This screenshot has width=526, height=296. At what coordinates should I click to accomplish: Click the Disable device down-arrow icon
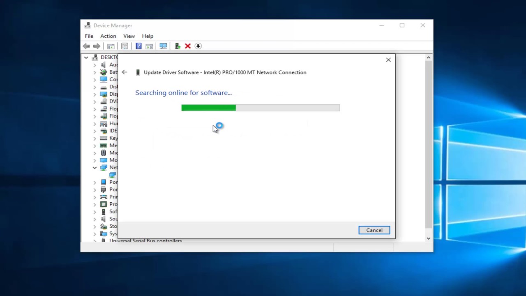(x=198, y=46)
